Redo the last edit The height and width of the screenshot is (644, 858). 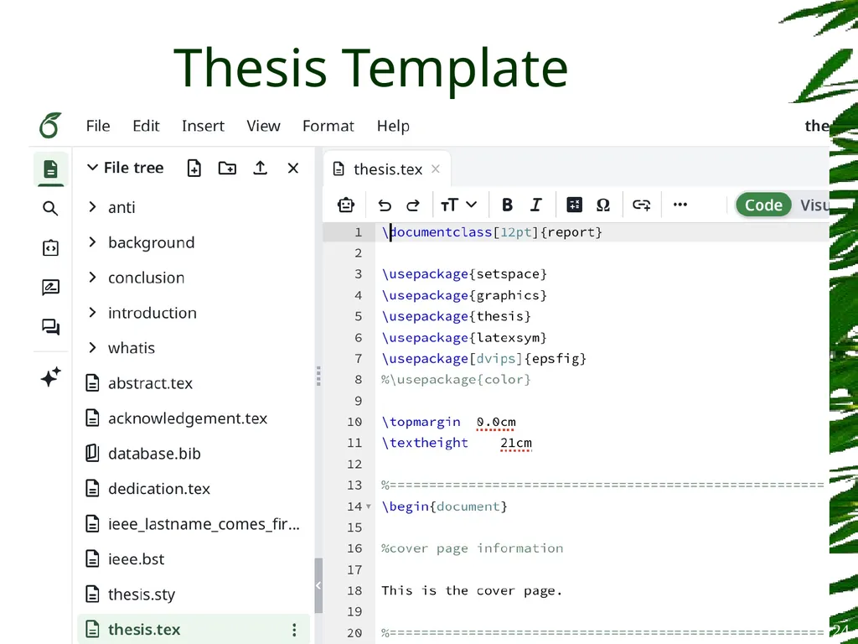(413, 205)
